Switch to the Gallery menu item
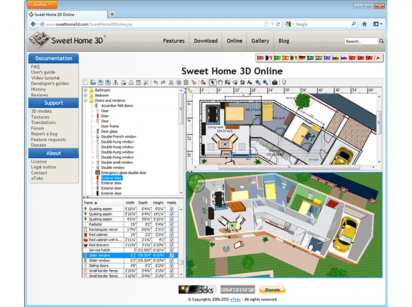The height and width of the screenshot is (307, 412). (x=260, y=41)
